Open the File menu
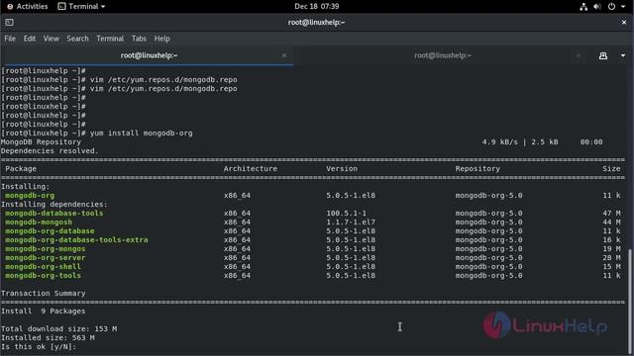This screenshot has width=634, height=356. (x=10, y=39)
